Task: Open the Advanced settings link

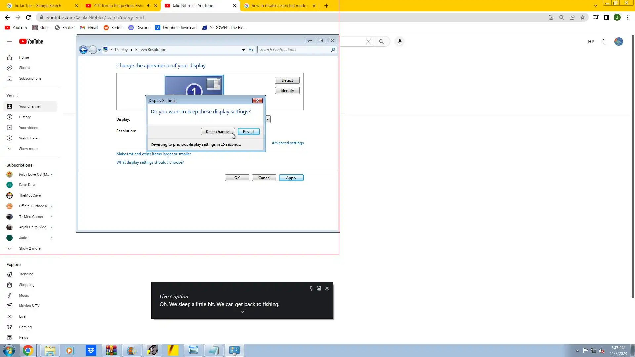Action: tap(287, 143)
